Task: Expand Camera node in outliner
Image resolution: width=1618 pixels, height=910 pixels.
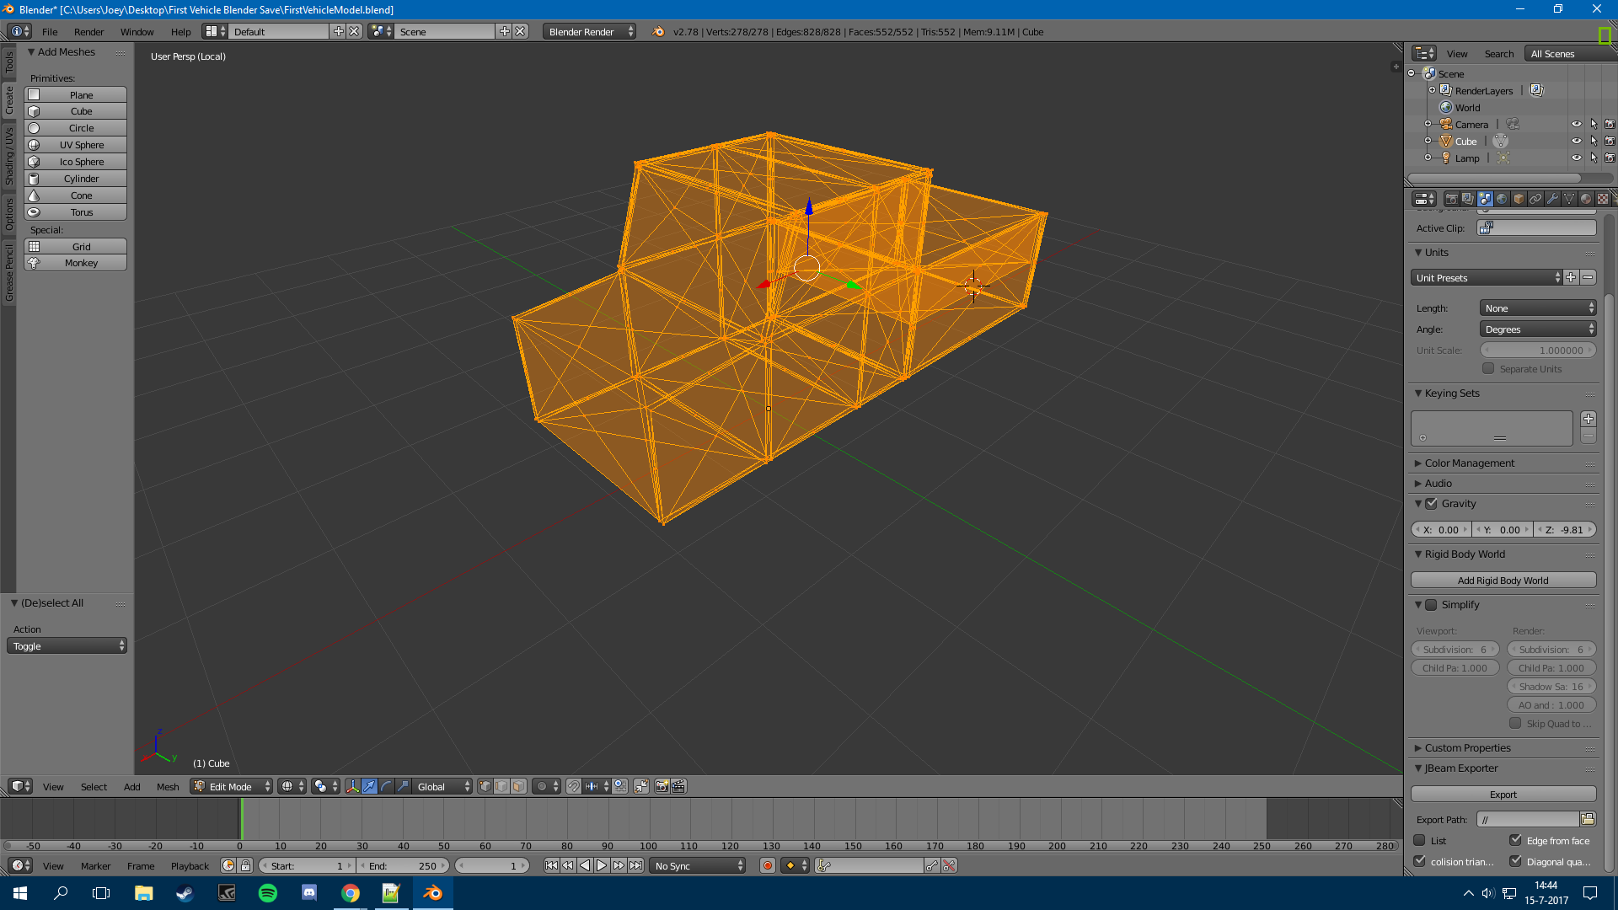Action: click(1428, 124)
